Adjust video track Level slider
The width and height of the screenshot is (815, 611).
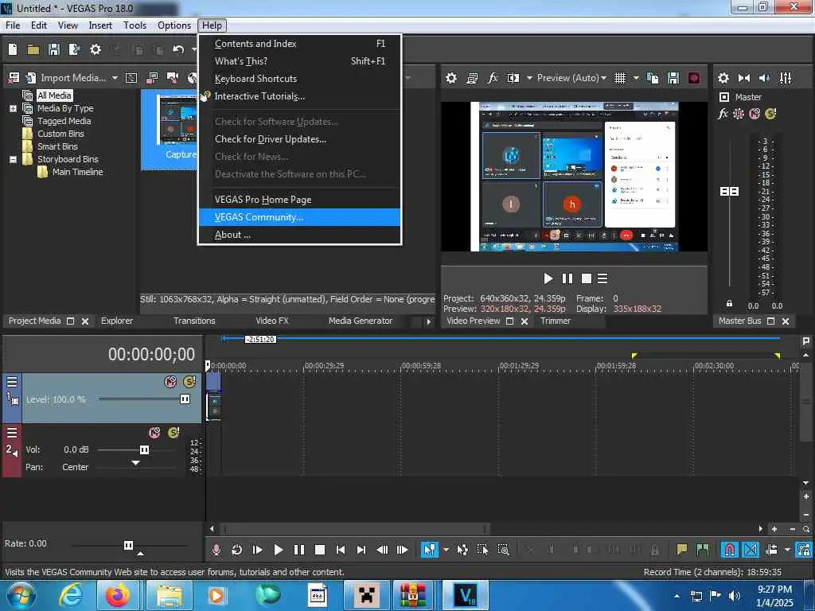point(185,399)
